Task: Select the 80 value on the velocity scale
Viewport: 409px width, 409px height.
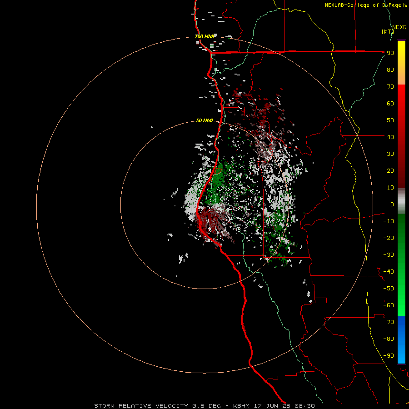Action: tap(390, 70)
